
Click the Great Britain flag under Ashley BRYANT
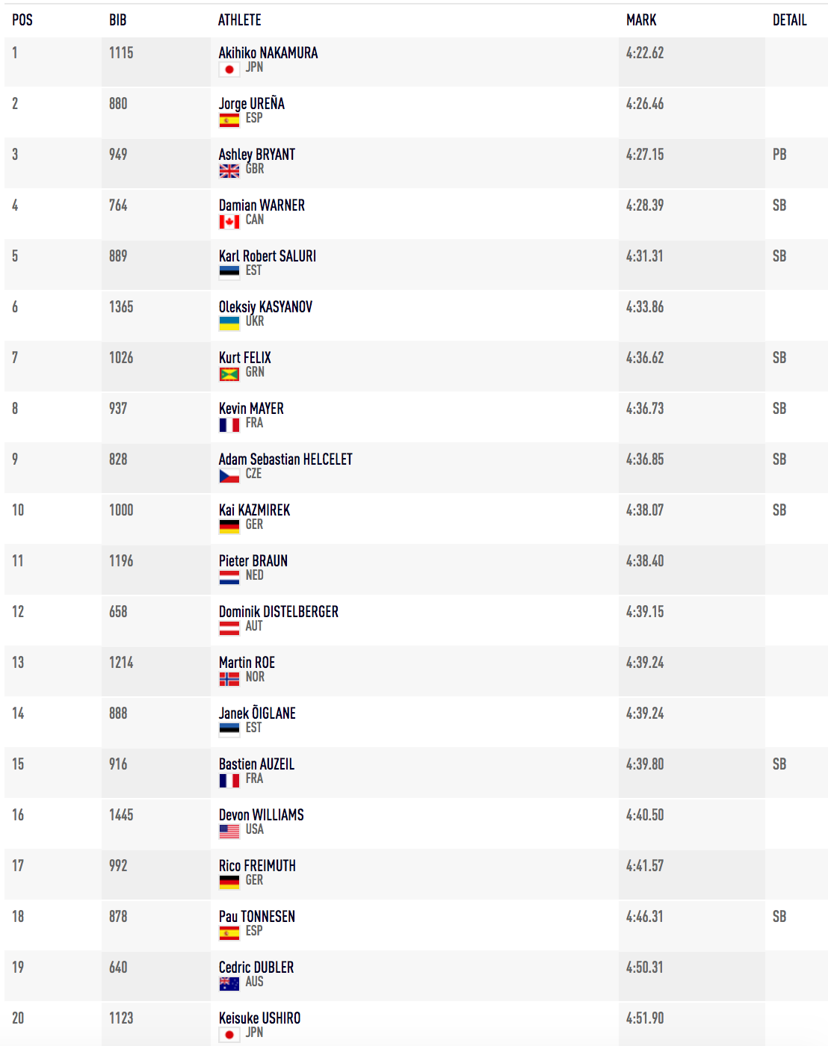(x=229, y=171)
